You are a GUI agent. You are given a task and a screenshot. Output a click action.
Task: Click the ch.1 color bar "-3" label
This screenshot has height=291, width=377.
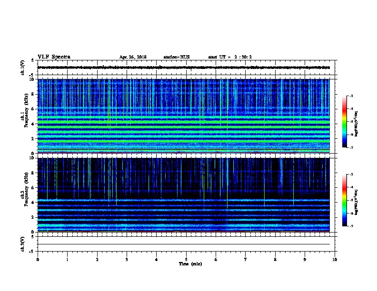[351, 96]
